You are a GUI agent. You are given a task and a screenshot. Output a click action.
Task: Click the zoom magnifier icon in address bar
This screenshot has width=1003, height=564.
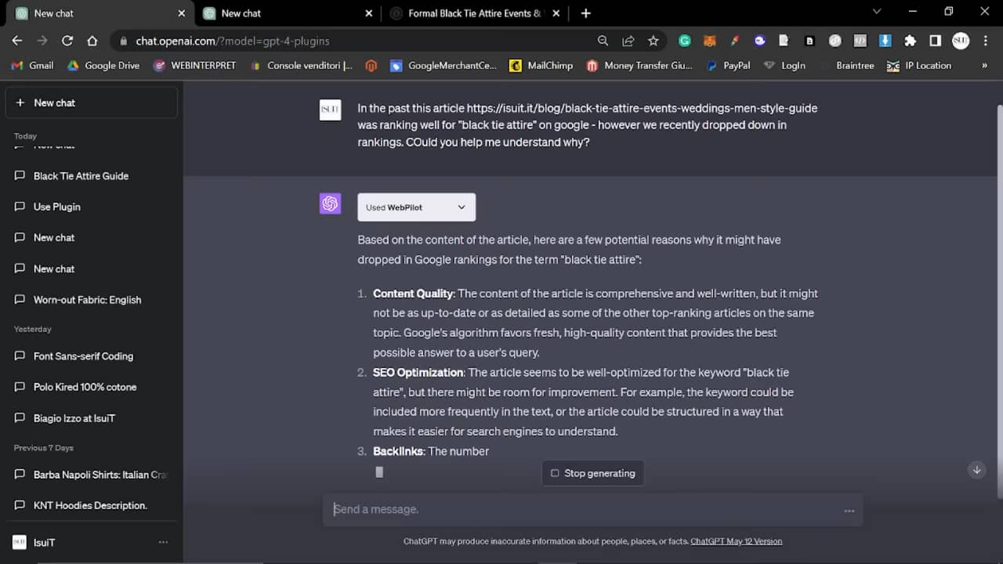[x=603, y=41]
